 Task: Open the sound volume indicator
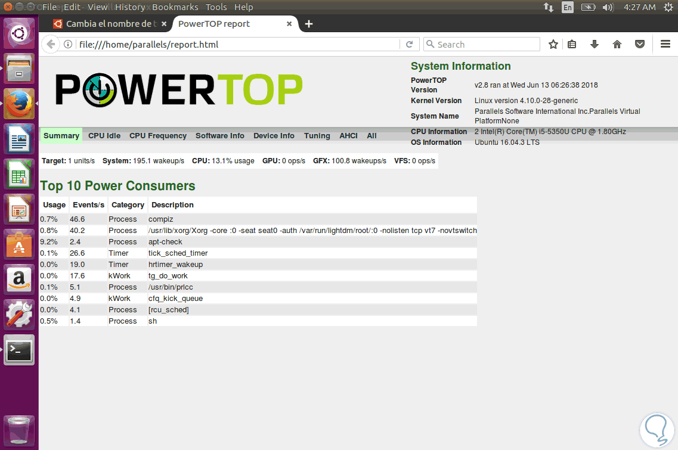click(608, 7)
